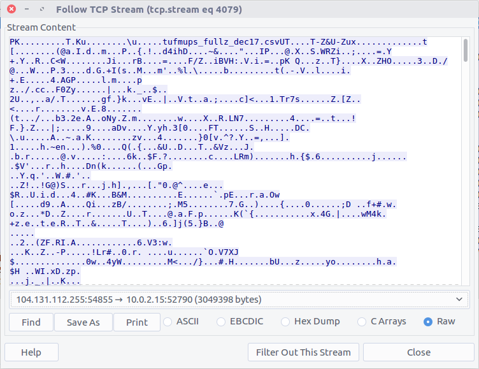
Task: Open the stream direction dropdown showing 104.131.112.255:54855
Action: [x=236, y=299]
